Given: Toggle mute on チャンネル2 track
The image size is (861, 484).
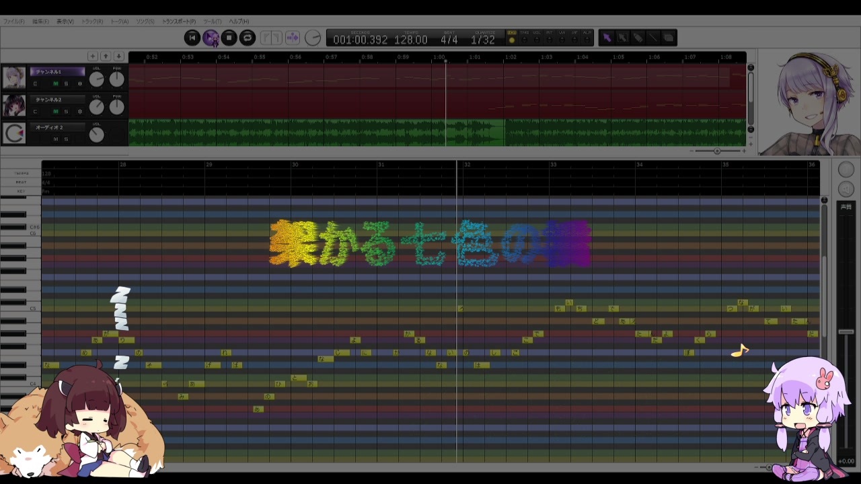Looking at the screenshot, I should click(56, 112).
